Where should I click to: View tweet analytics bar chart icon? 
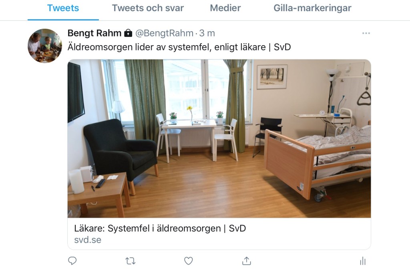coord(363,260)
